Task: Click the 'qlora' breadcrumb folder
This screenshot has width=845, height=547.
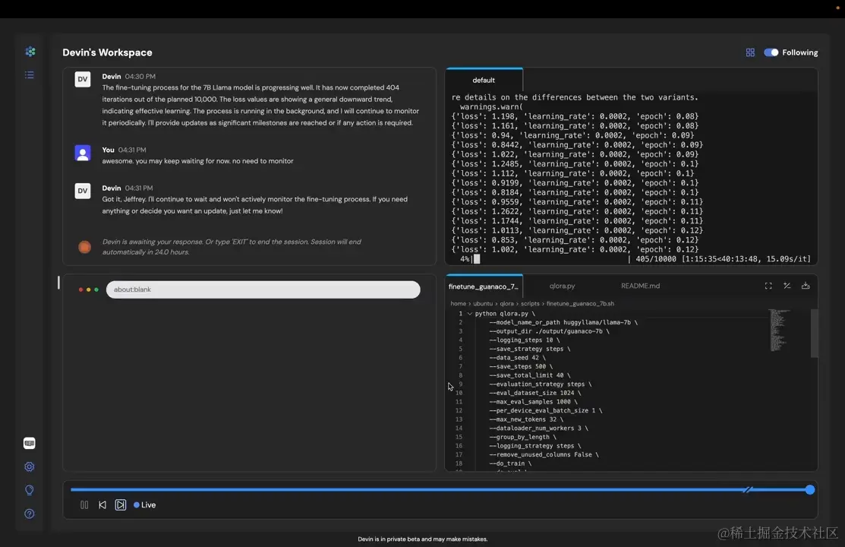Action: (x=506, y=304)
